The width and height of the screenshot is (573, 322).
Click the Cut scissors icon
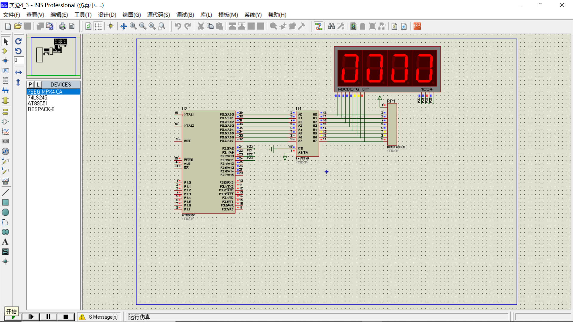tap(201, 26)
